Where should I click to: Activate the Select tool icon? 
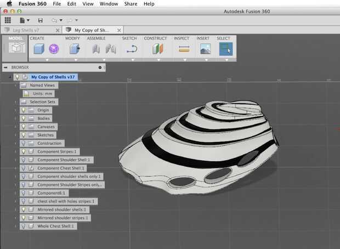click(226, 49)
